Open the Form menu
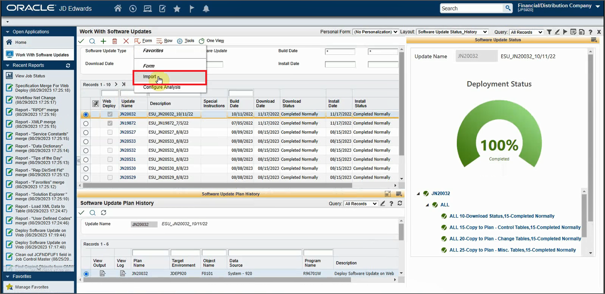Image resolution: width=605 pixels, height=294 pixels. click(x=143, y=41)
